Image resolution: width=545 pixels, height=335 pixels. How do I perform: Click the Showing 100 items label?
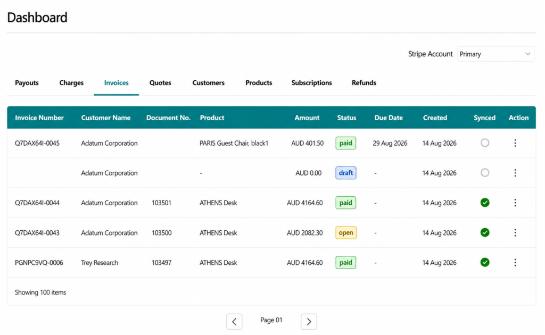click(40, 292)
